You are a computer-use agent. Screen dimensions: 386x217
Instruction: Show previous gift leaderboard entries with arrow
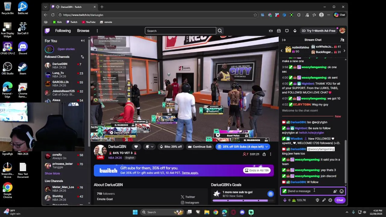pos(282,51)
